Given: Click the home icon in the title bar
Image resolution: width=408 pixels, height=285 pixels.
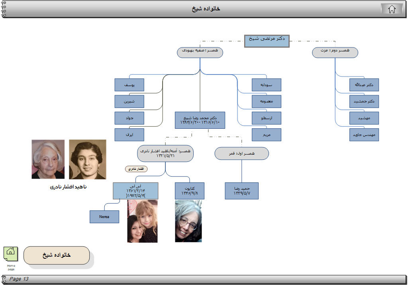Looking at the screenshot, I should click(392, 9).
